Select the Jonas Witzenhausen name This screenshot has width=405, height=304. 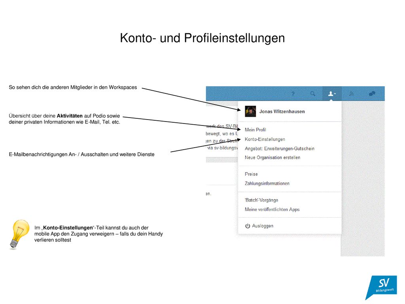pos(282,111)
